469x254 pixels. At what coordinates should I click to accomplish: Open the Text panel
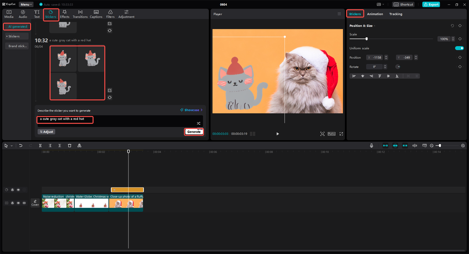coord(37,14)
